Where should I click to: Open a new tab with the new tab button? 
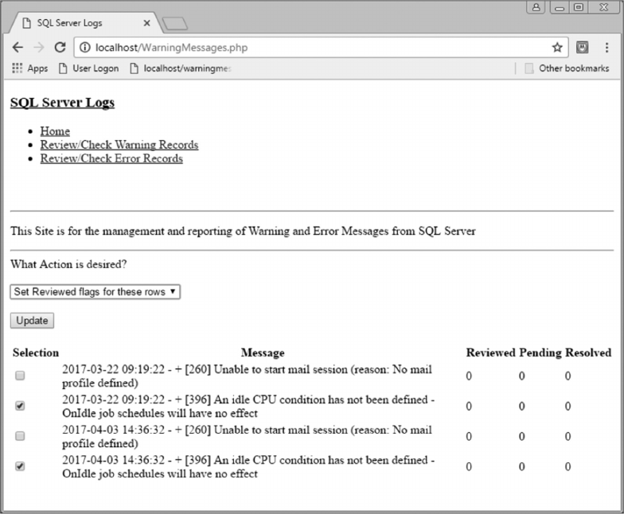pos(175,24)
